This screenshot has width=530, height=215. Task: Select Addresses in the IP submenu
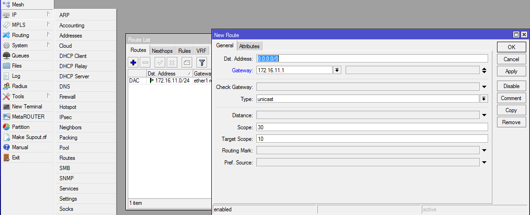coord(86,35)
